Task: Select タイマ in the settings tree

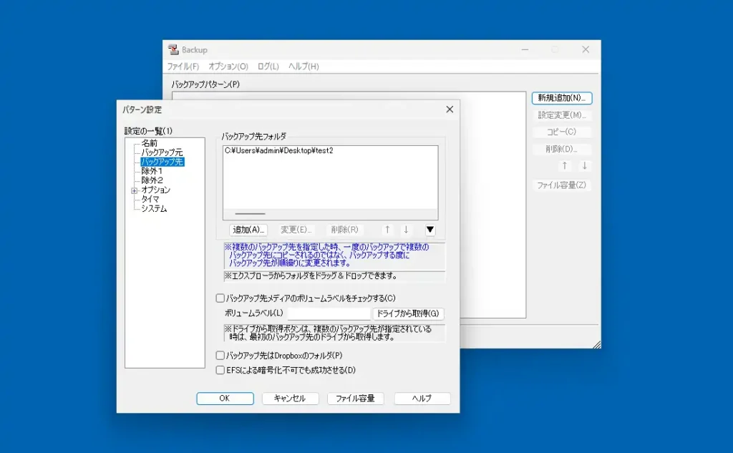Action: pyautogui.click(x=150, y=200)
